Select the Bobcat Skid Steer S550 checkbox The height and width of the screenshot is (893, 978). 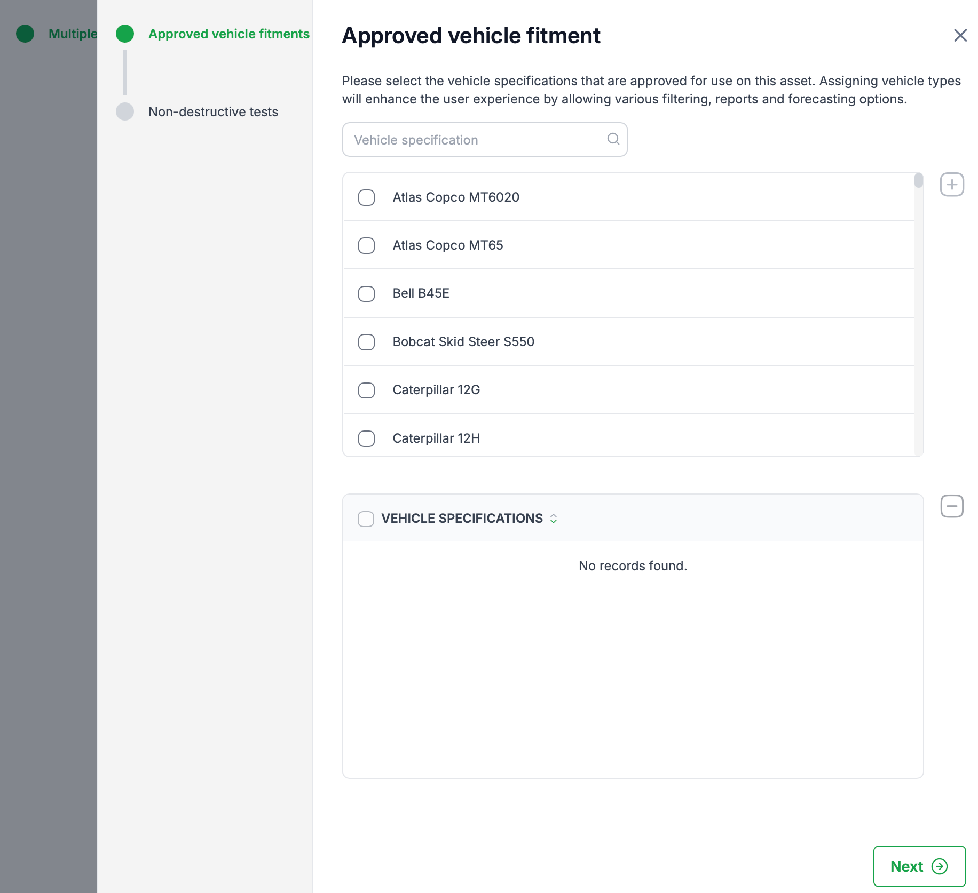tap(366, 342)
